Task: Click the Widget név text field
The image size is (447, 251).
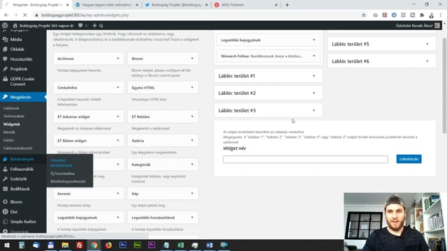Action: 305,159
